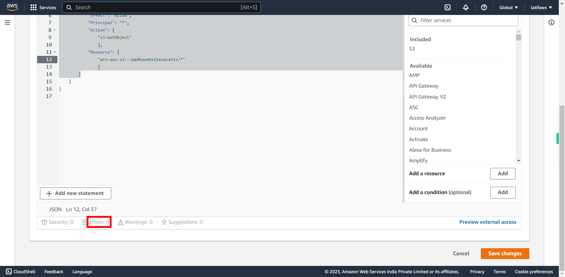The height and width of the screenshot is (277, 565).
Task: Open the Terms footer link
Action: pos(500,272)
